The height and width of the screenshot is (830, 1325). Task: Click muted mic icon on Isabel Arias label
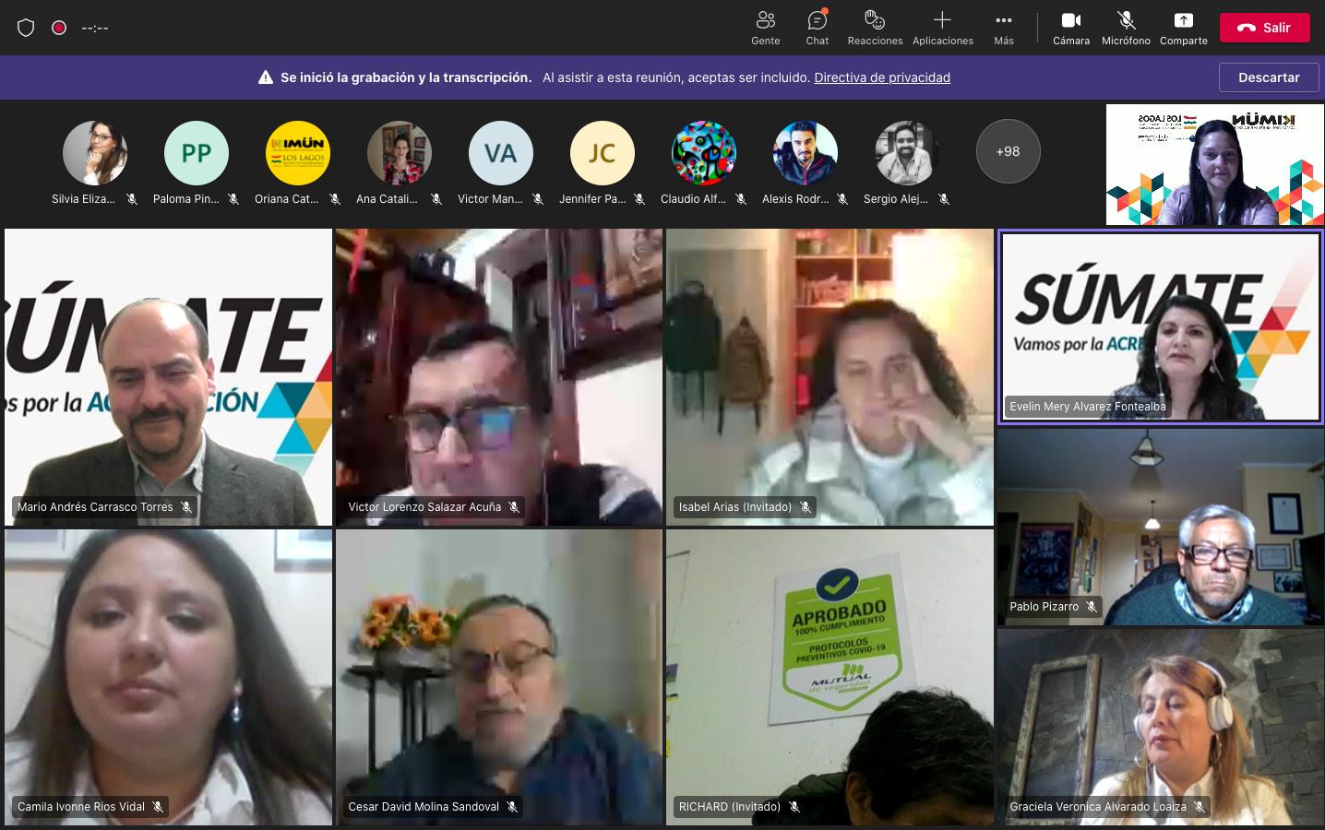click(x=806, y=507)
